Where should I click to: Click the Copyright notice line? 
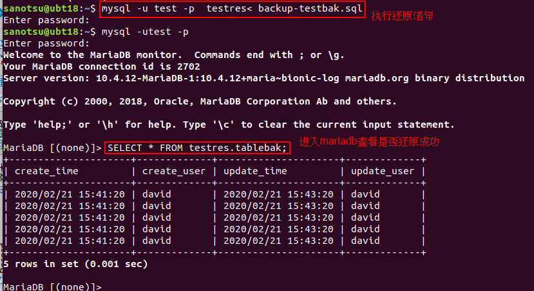pos(200,101)
